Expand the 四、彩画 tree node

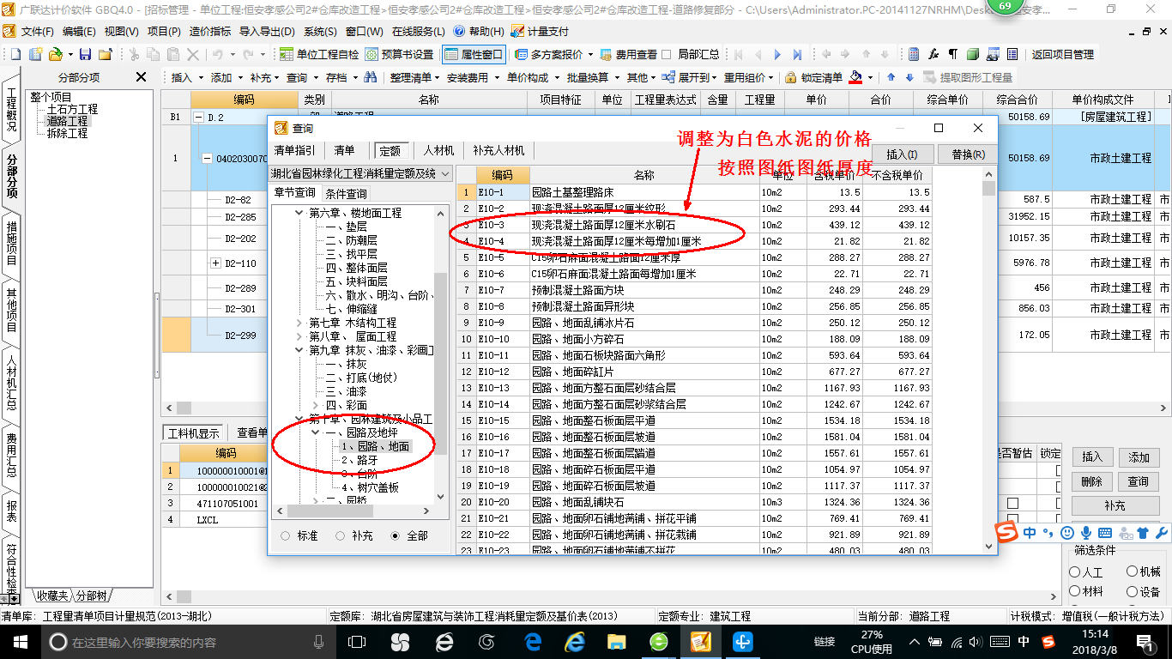(x=315, y=405)
